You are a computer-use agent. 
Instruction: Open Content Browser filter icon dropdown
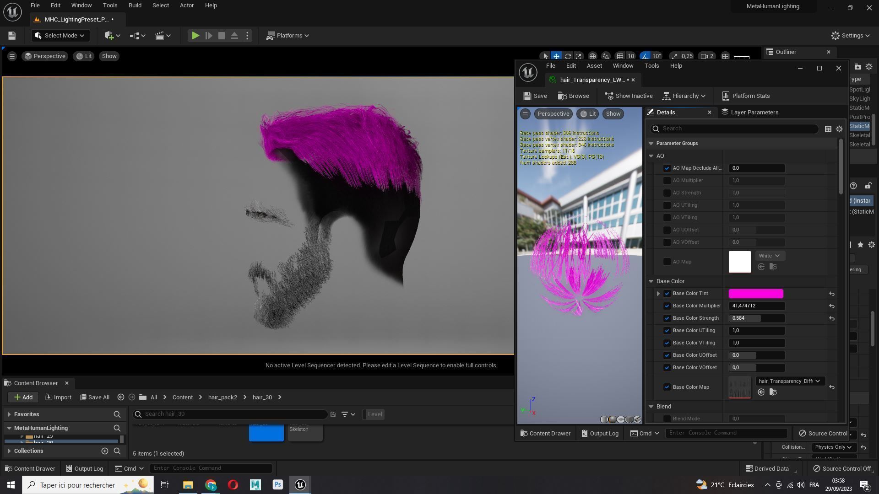(347, 414)
